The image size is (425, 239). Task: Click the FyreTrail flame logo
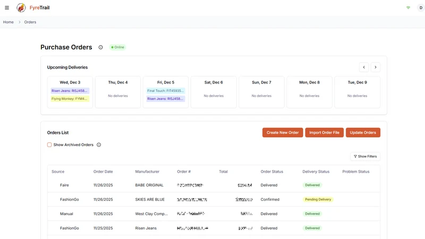pyautogui.click(x=21, y=7)
